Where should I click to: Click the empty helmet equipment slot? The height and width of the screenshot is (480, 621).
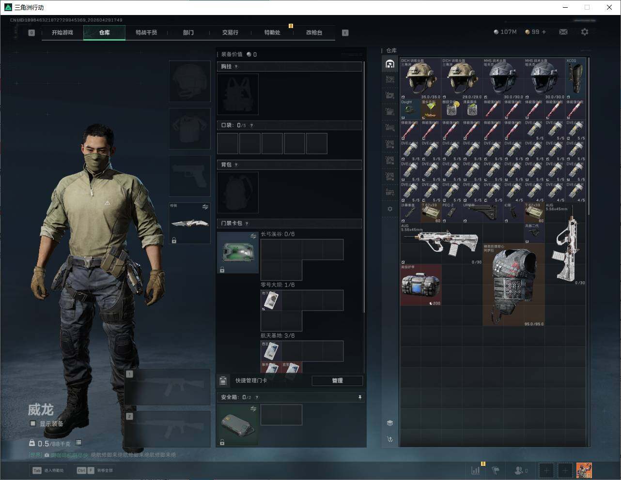pos(189,81)
